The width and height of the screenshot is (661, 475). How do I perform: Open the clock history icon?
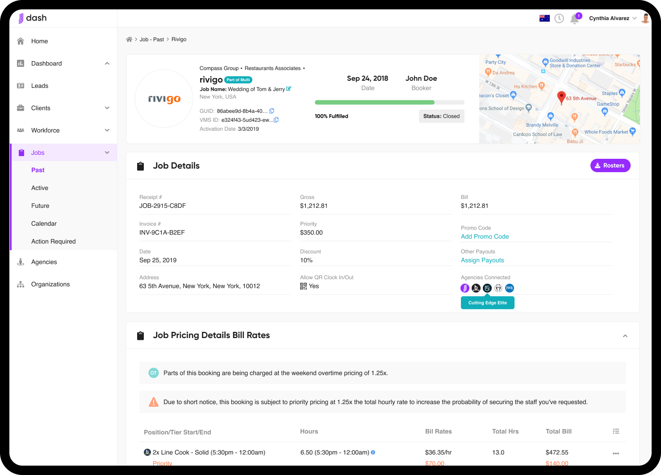(559, 18)
